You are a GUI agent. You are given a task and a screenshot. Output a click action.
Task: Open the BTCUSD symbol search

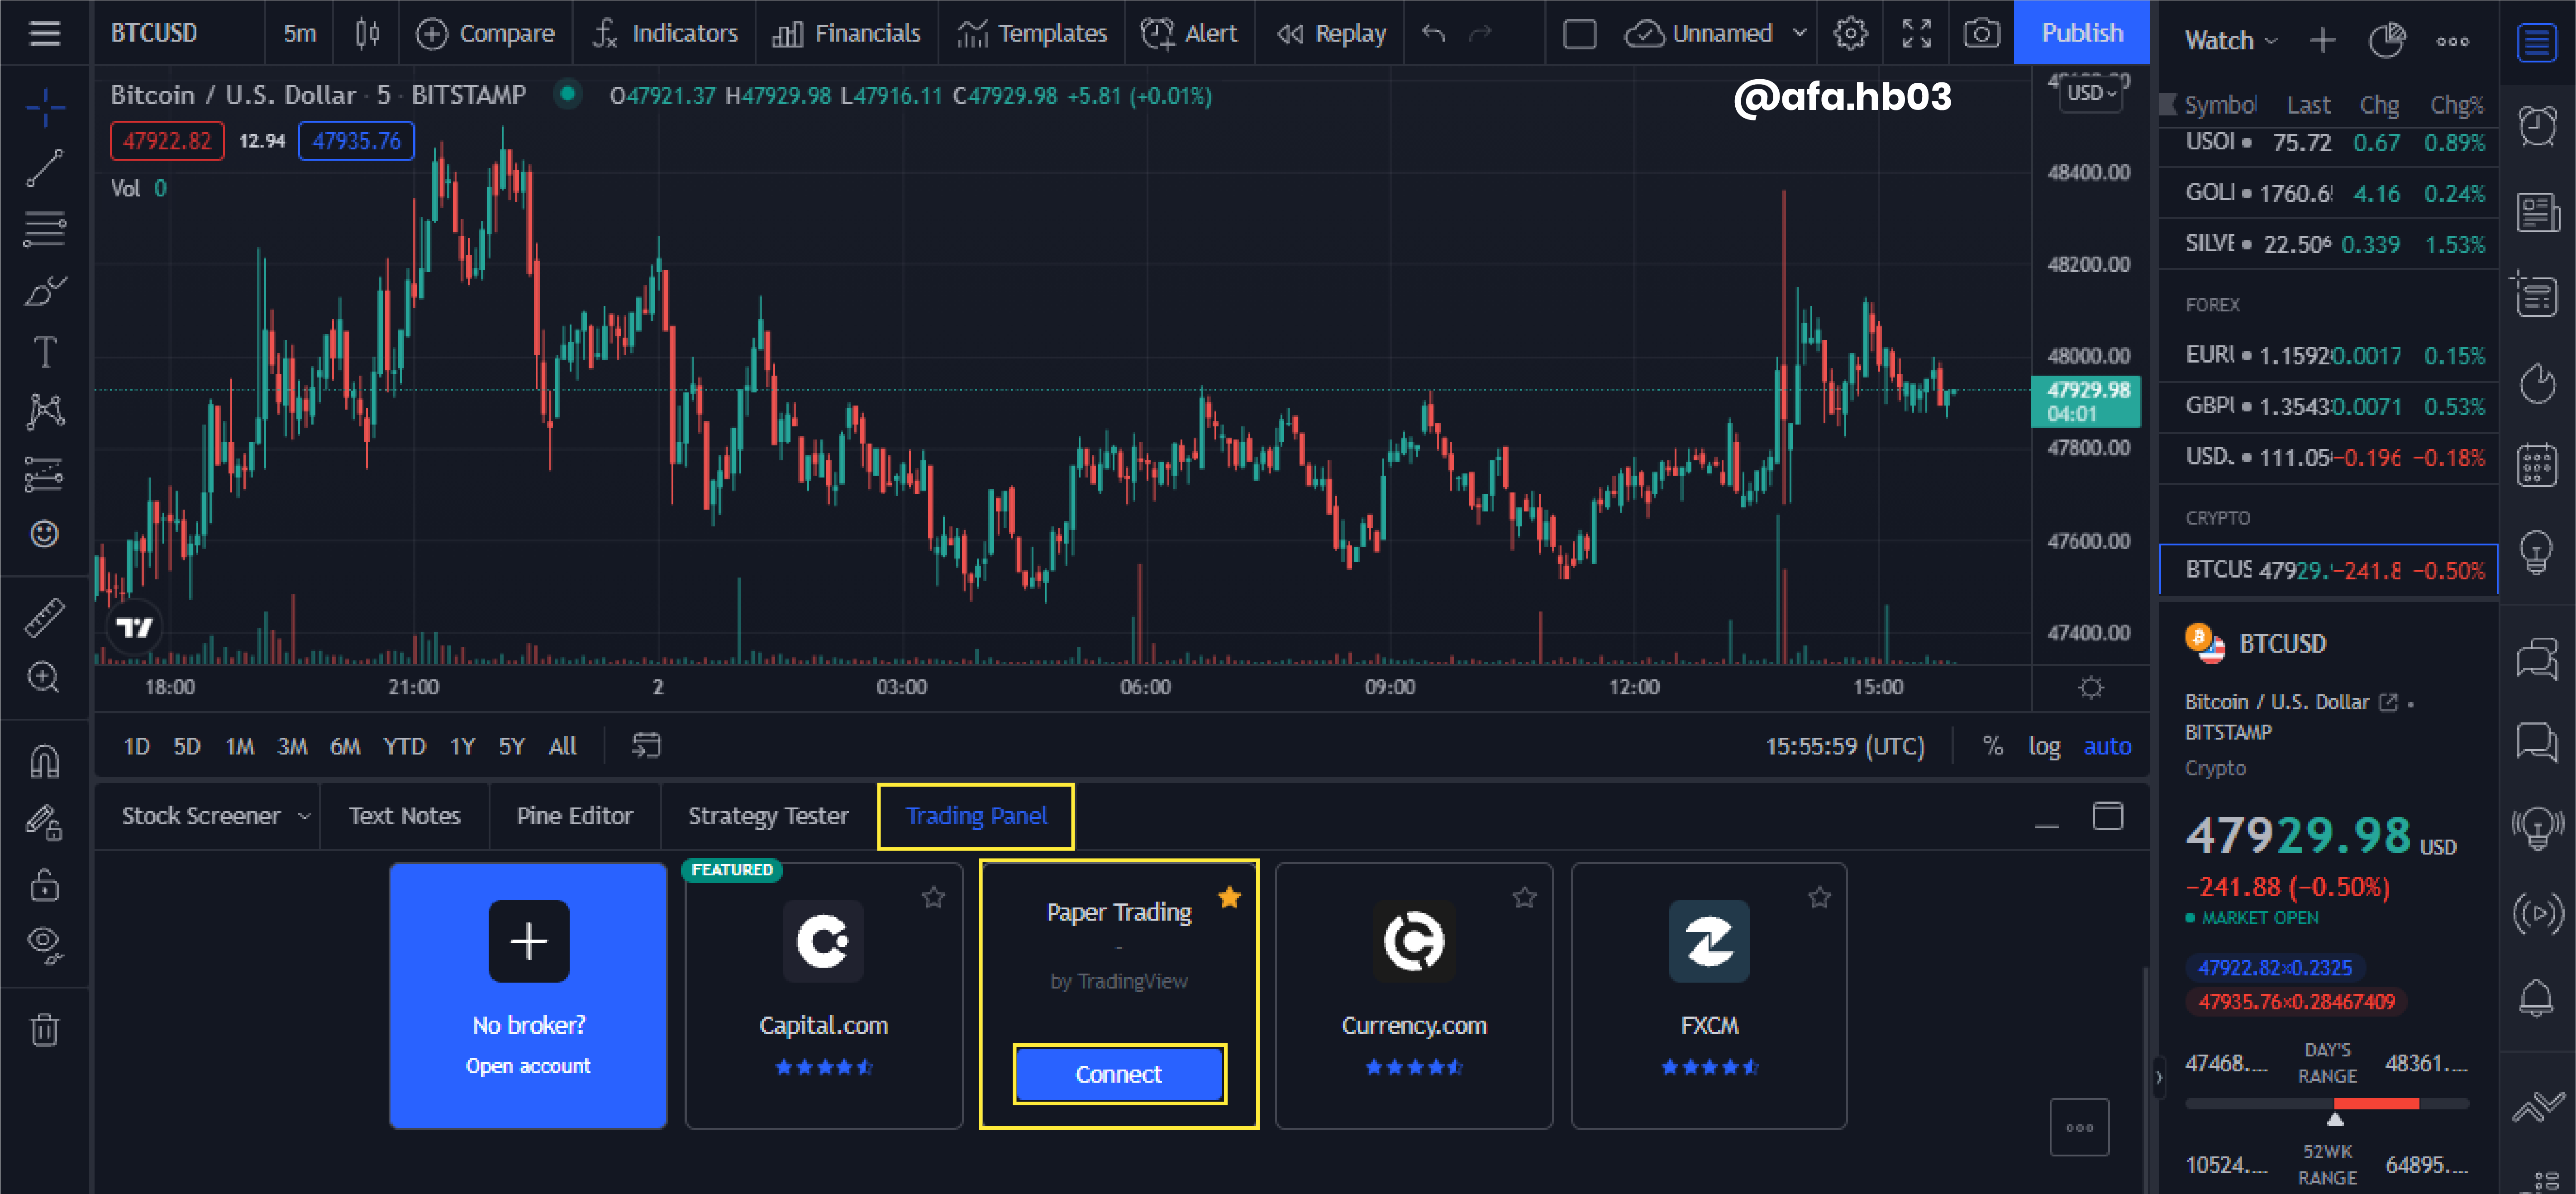(x=154, y=33)
